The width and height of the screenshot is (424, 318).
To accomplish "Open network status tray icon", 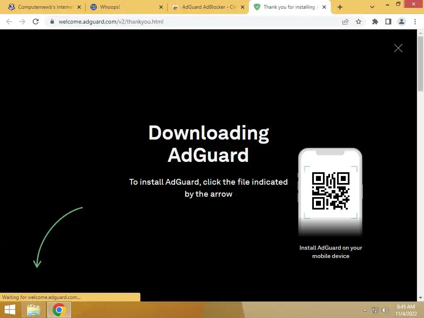I will pyautogui.click(x=375, y=310).
